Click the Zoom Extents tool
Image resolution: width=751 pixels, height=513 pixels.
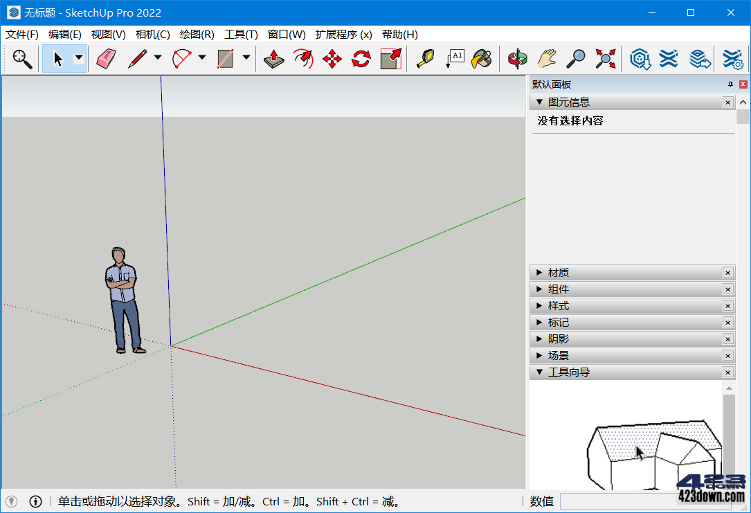click(606, 59)
